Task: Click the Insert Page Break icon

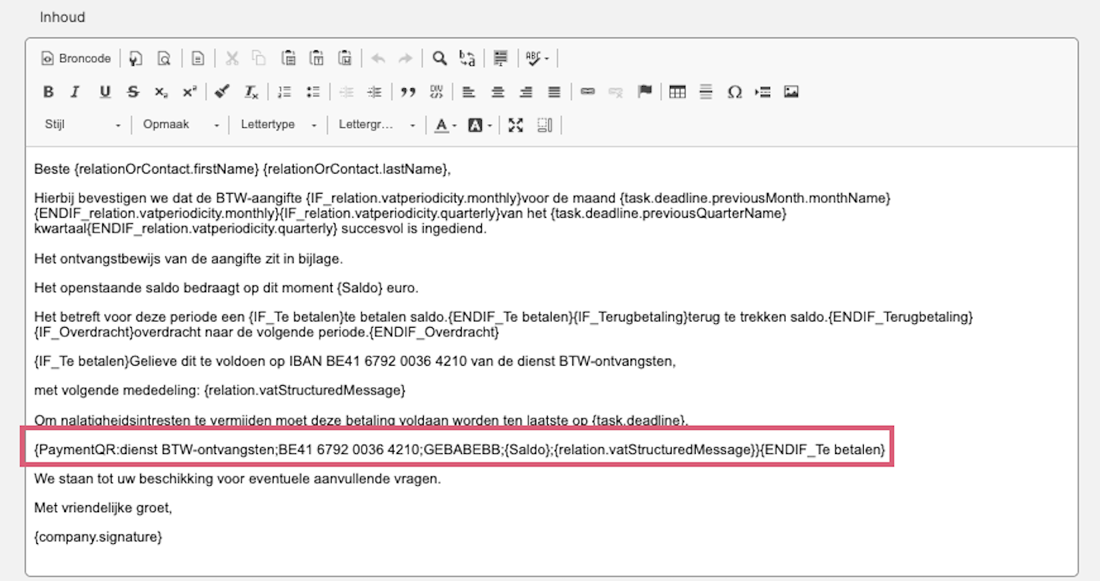Action: coord(763,92)
